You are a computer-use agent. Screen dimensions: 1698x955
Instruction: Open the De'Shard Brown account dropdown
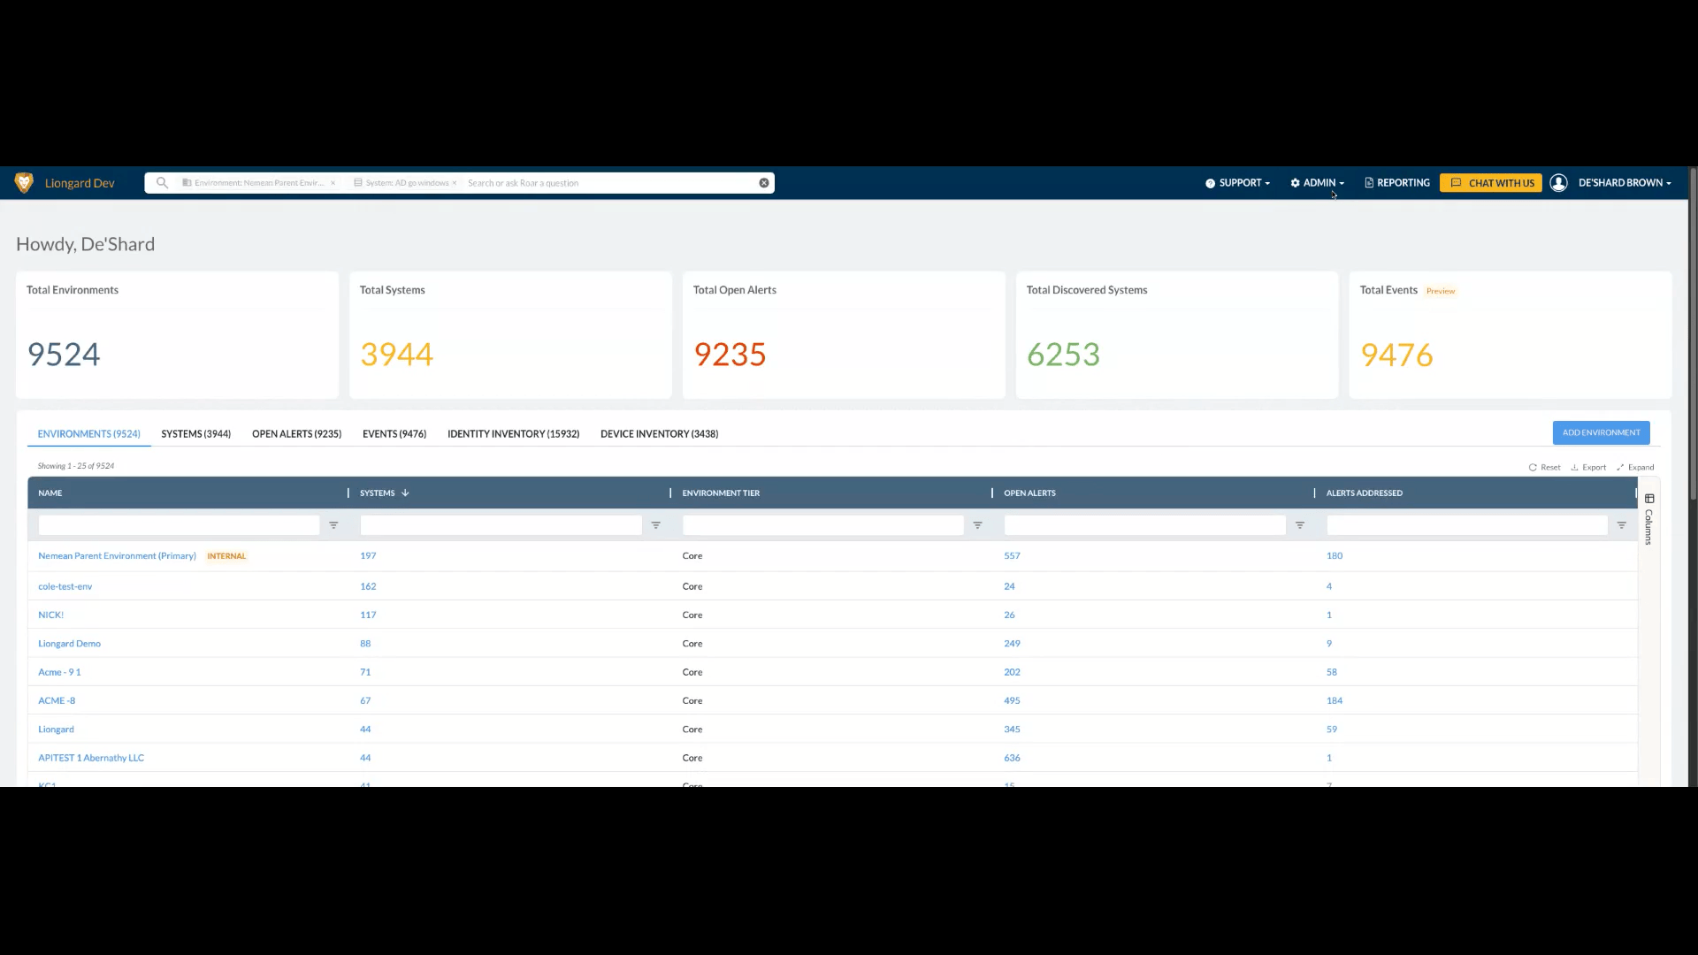point(1624,183)
